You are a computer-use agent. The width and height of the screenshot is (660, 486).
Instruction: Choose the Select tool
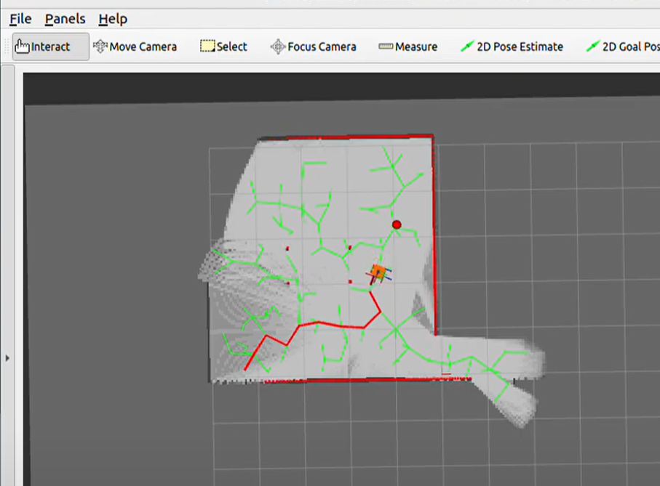tap(224, 46)
